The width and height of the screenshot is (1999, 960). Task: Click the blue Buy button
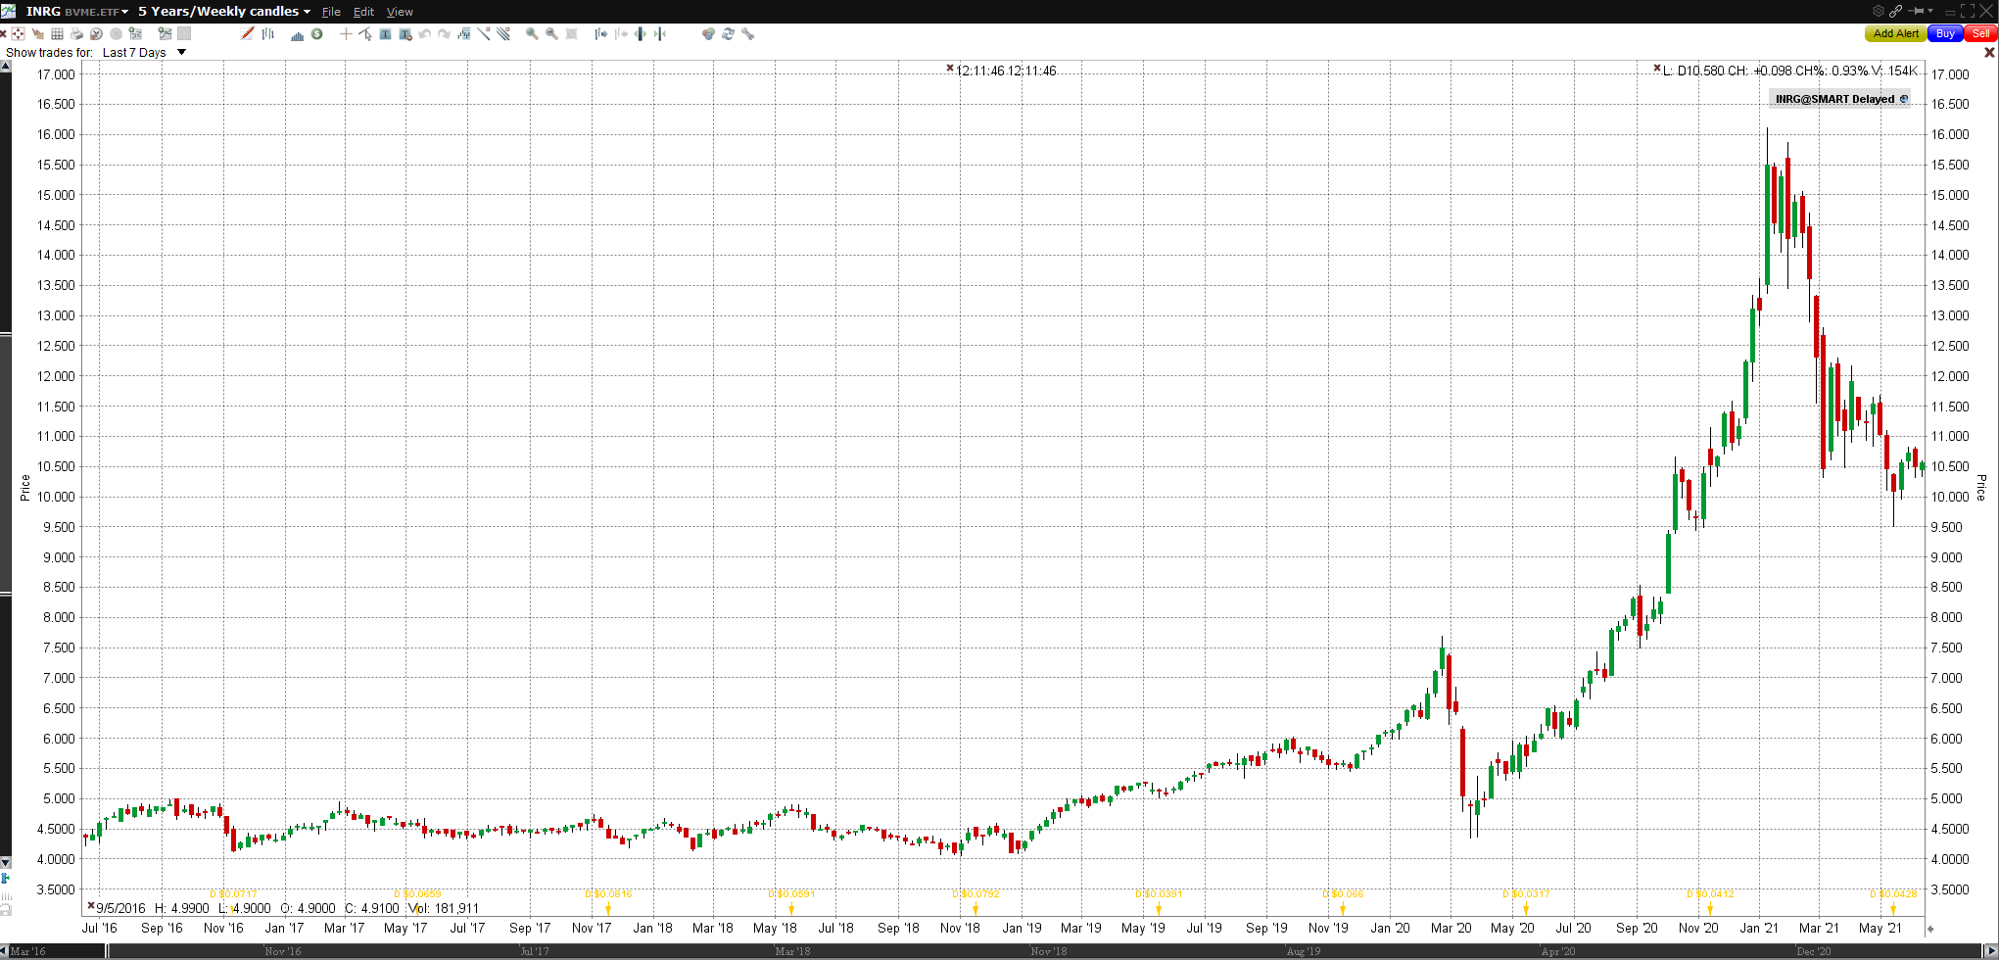pyautogui.click(x=1945, y=33)
